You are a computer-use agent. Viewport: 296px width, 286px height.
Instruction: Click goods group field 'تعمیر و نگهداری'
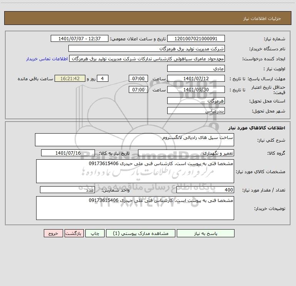186,153
